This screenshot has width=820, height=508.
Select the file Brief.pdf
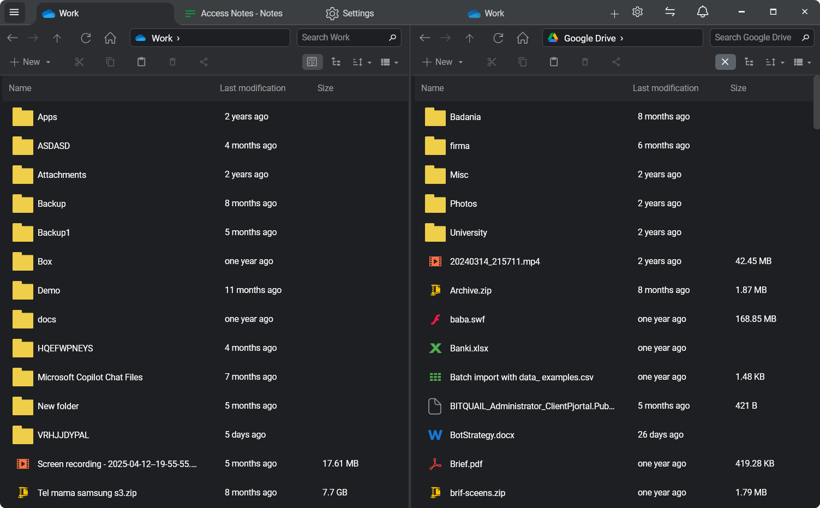click(614, 464)
